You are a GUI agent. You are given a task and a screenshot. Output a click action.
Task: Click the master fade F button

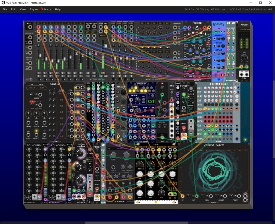103,73
